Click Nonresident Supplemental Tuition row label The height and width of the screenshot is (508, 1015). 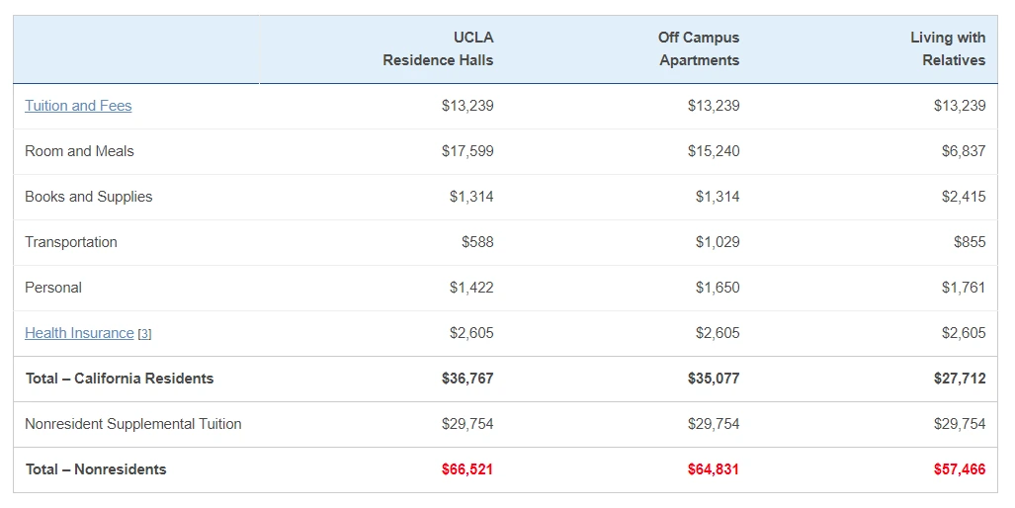[x=133, y=424]
